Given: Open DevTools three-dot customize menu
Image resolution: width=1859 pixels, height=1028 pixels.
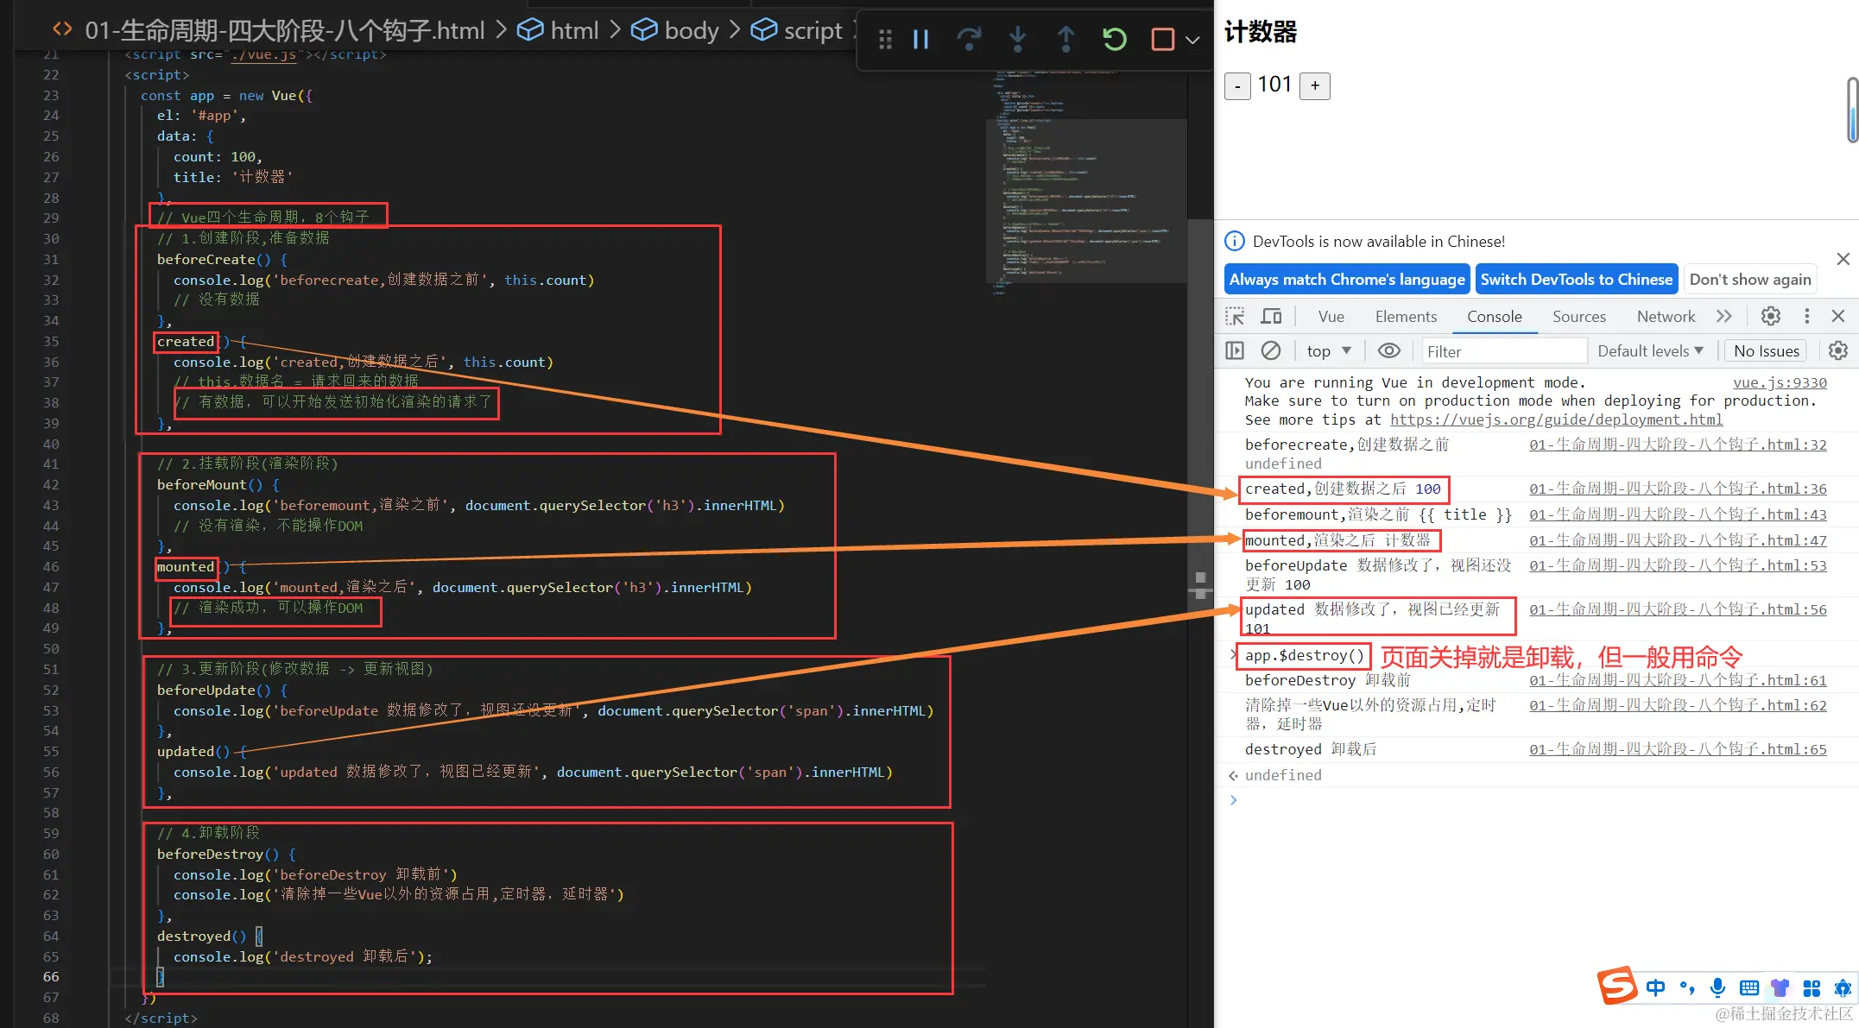Looking at the screenshot, I should pos(1806,316).
